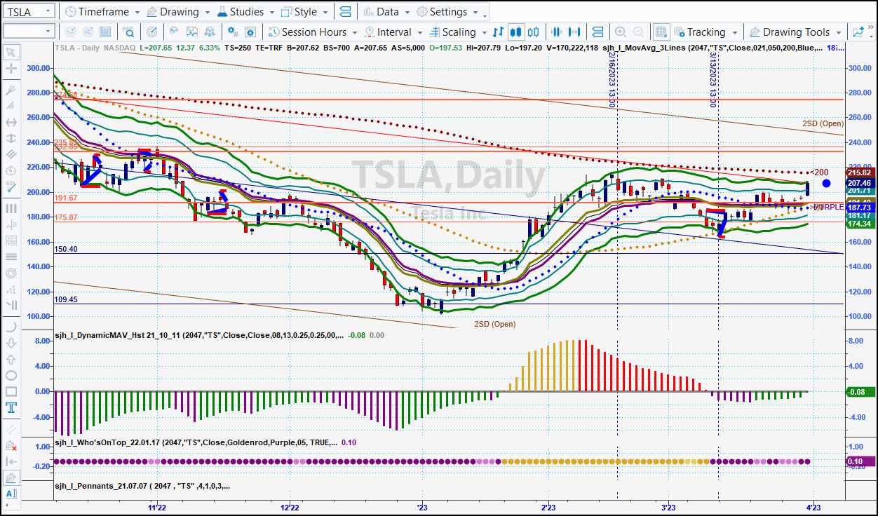Open the Scaling dropdown

[457, 32]
